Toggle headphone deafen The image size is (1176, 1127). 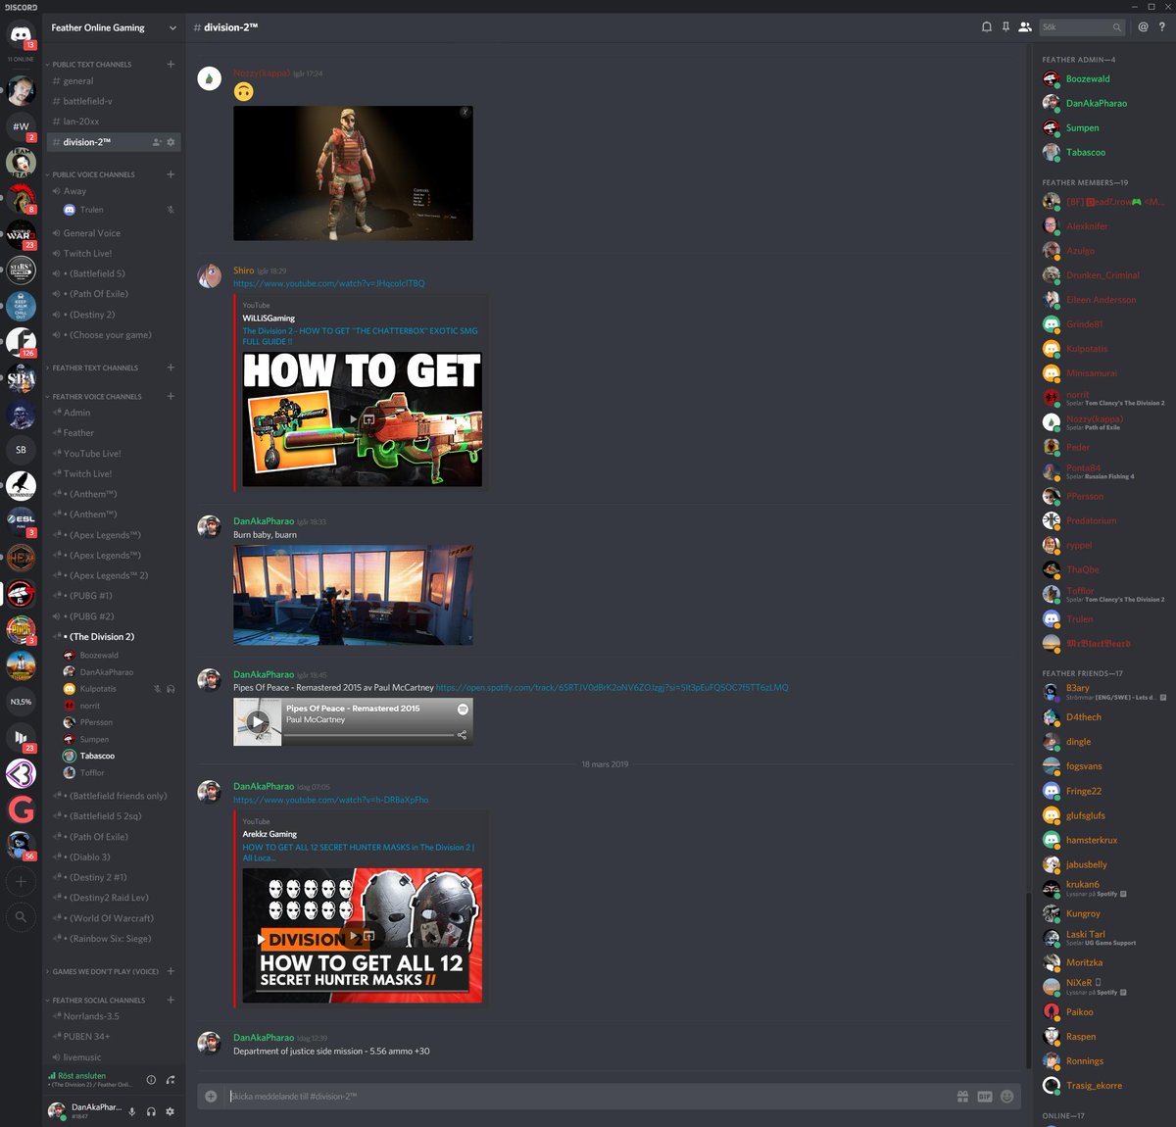coord(151,1111)
